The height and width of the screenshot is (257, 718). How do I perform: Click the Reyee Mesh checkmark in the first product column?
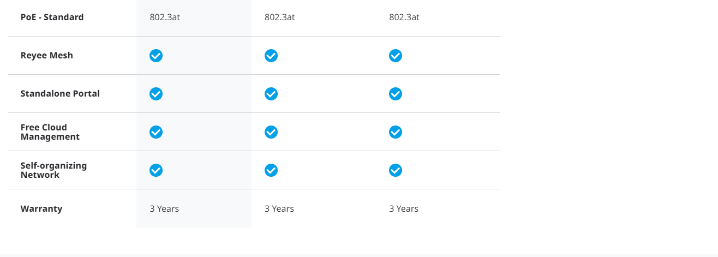156,56
